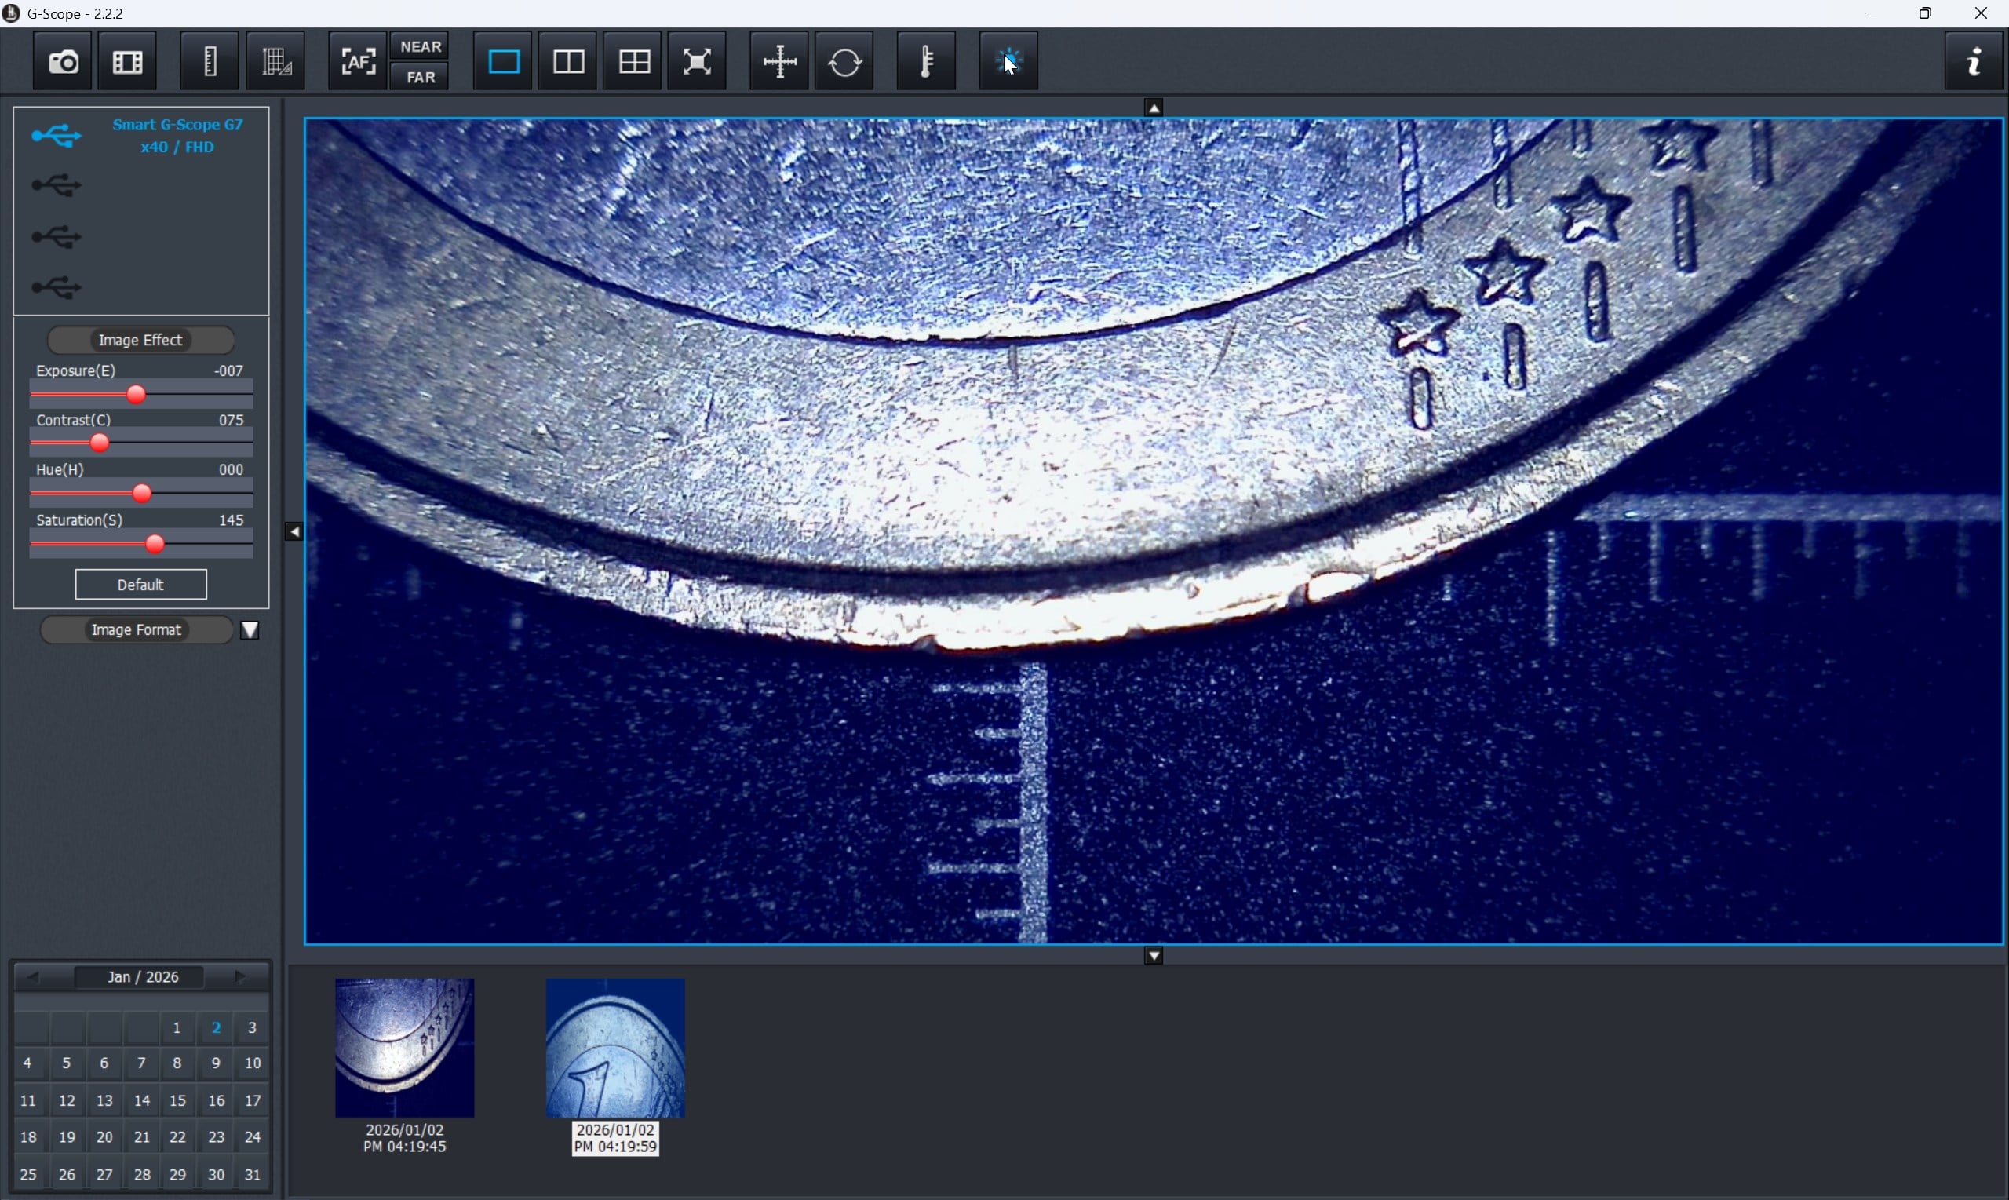Open the info icon at top right
Viewport: 2009px width, 1200px height.
[x=1974, y=61]
